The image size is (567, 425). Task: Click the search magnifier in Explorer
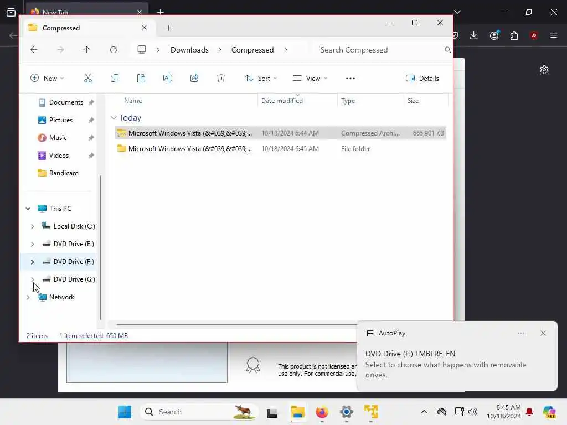(447, 50)
